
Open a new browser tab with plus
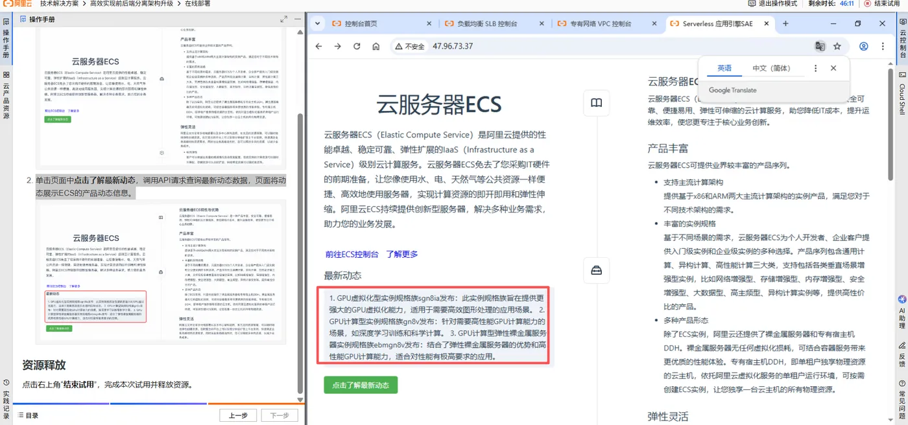785,24
